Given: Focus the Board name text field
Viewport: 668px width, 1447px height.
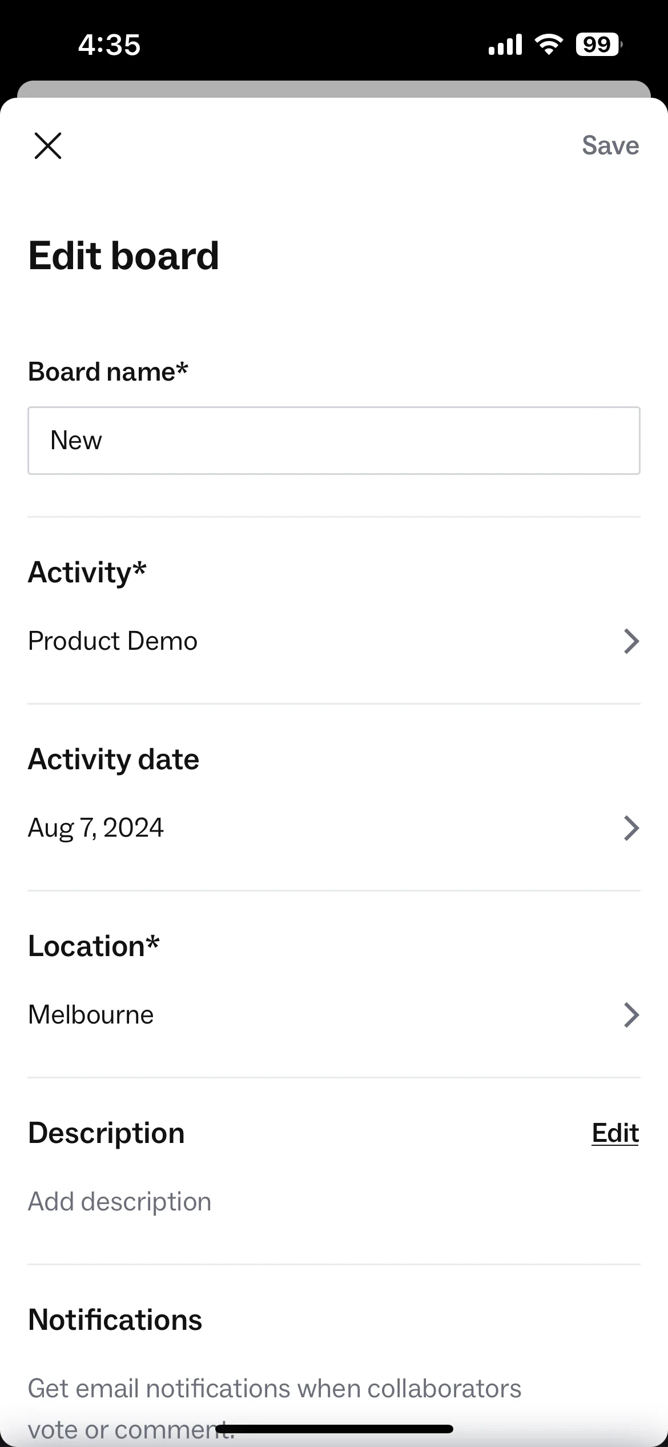Looking at the screenshot, I should (334, 441).
